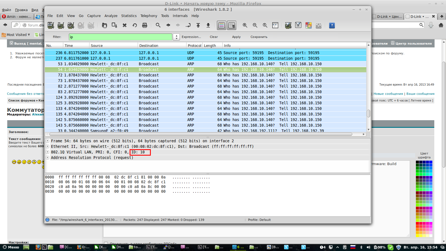Viewport: 446px width, 251px height.
Task: Open the filter history dropdown
Action: tap(176, 37)
